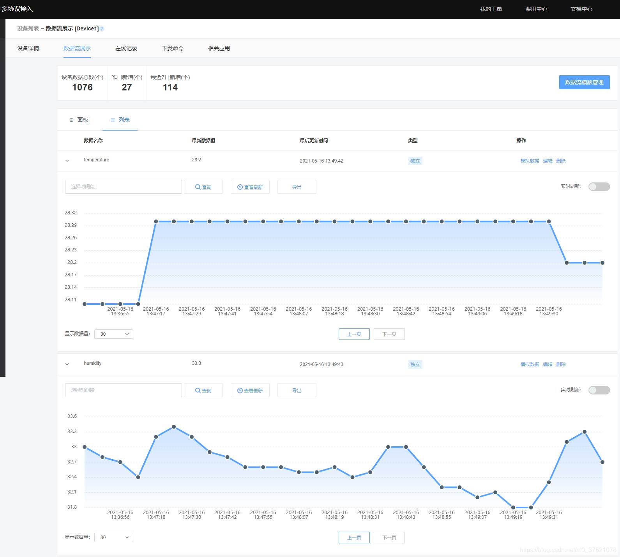The width and height of the screenshot is (620, 557).
Task: Click 上一页 under humidity chart
Action: click(354, 538)
